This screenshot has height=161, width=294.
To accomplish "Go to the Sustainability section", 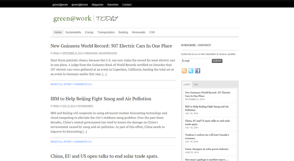I will 73,32.
